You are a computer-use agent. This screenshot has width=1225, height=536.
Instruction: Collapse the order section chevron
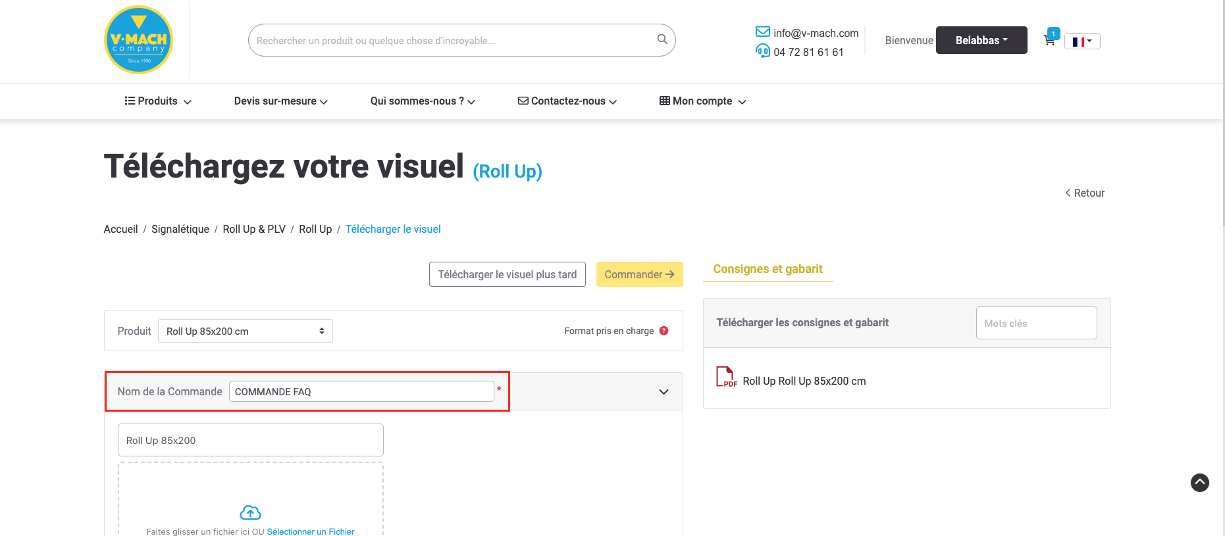[664, 392]
